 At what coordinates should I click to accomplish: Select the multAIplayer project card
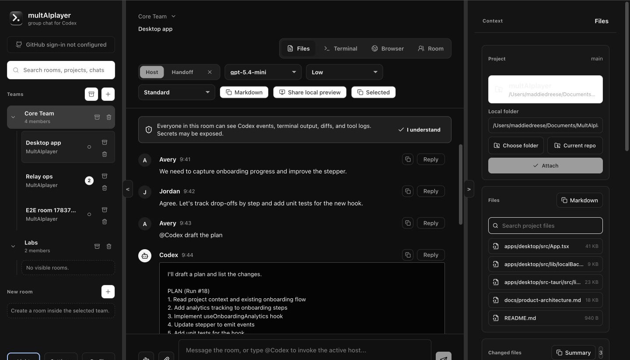545,89
